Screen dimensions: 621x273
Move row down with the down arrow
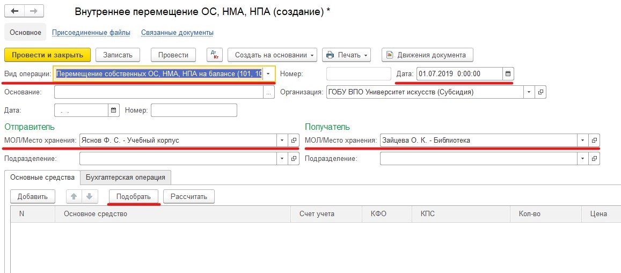tap(90, 196)
